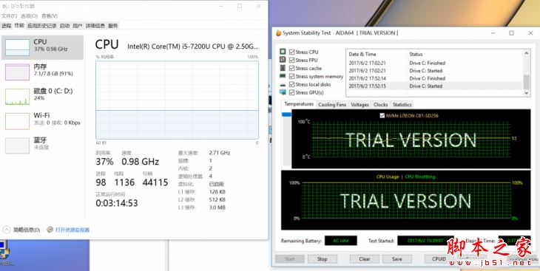Click the chevron icon beside 简略信息
This screenshot has height=271, width=540.
click(x=7, y=230)
